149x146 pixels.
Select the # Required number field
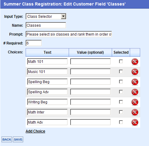34,43
